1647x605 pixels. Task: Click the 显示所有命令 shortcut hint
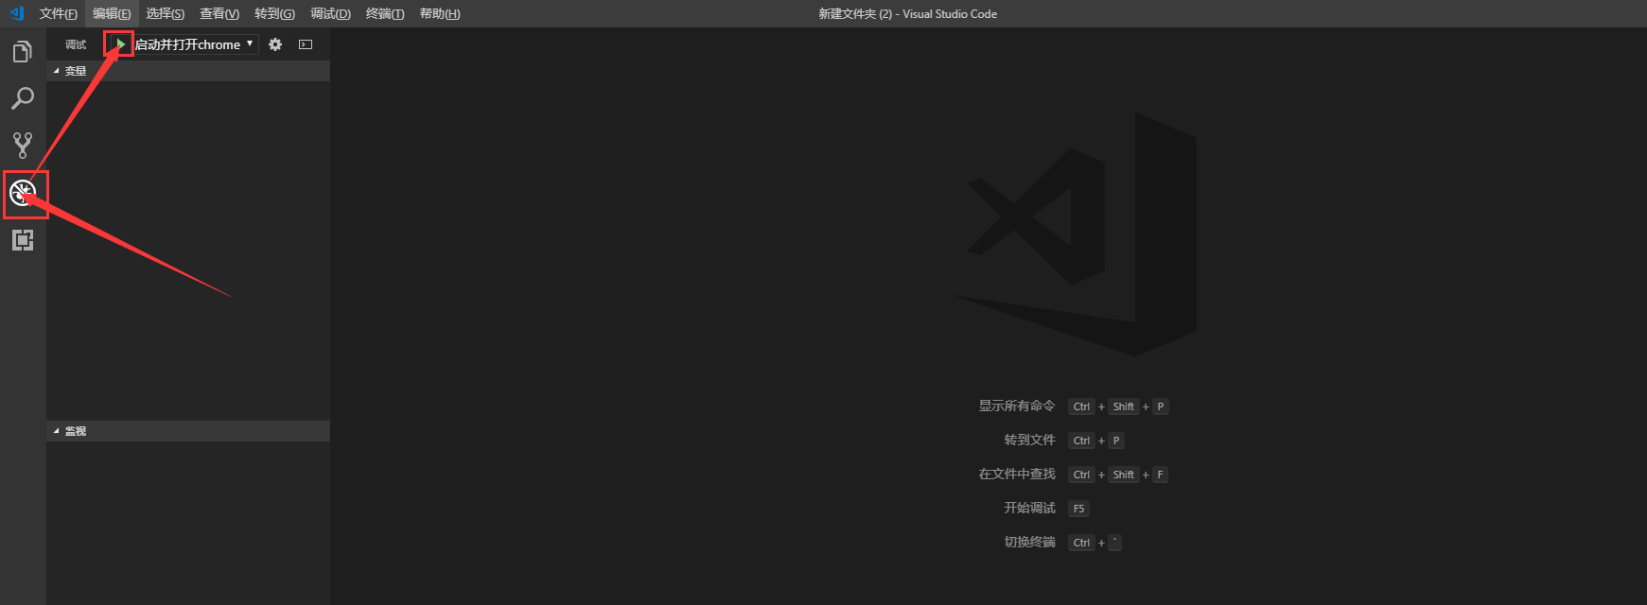click(1017, 406)
